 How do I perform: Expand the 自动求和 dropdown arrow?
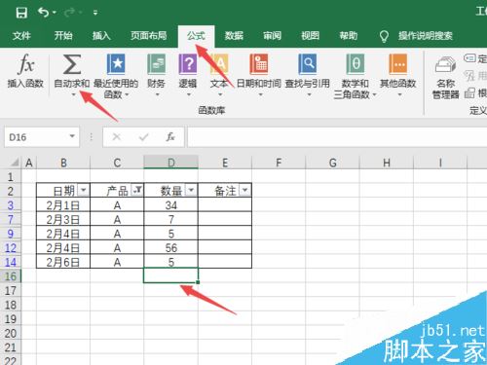coord(74,94)
